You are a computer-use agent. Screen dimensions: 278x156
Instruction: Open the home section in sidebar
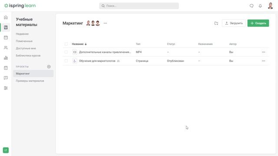coord(6,17)
